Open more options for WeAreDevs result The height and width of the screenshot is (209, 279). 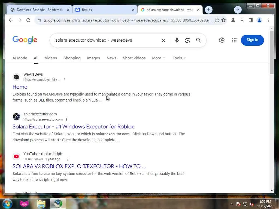tap(65, 80)
